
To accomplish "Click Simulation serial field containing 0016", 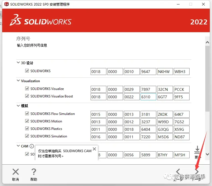I will 98,137.
